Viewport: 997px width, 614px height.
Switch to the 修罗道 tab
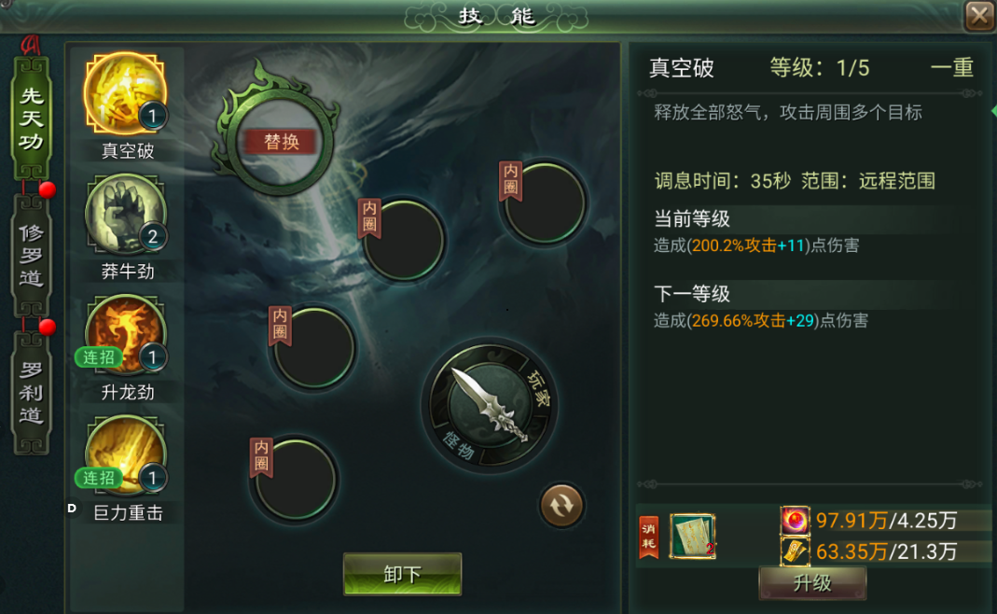click(x=31, y=256)
